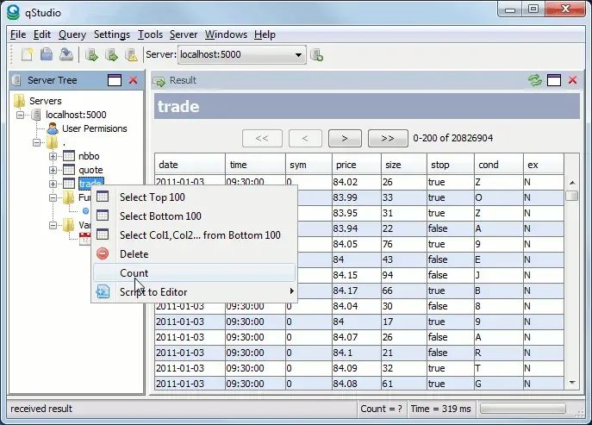
Task: Close the Result panel
Action: 573,80
